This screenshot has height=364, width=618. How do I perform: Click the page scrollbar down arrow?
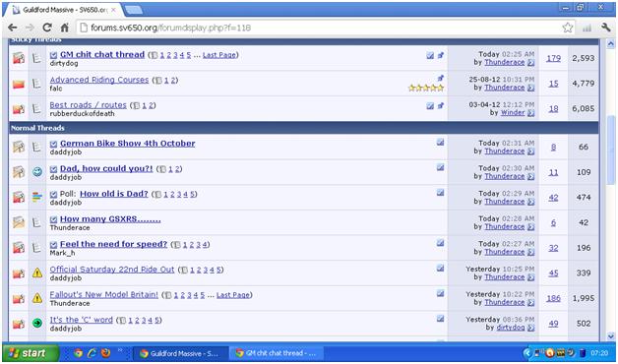pos(611,336)
